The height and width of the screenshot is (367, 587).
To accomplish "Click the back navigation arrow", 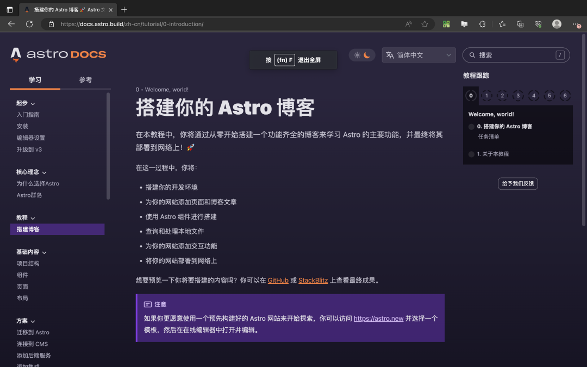I will click(x=11, y=24).
